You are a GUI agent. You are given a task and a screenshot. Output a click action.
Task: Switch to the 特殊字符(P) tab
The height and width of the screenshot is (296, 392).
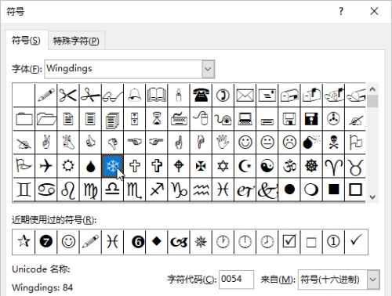(x=76, y=41)
